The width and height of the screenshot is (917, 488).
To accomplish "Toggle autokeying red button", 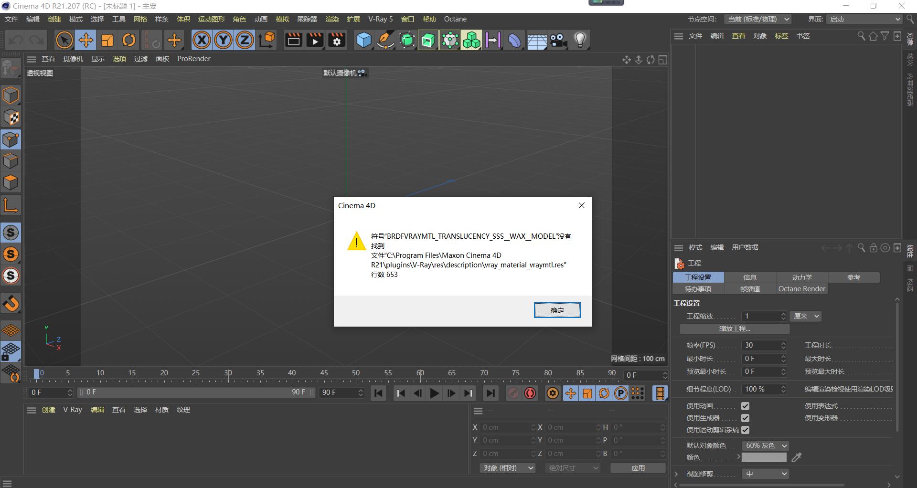I will [x=530, y=393].
